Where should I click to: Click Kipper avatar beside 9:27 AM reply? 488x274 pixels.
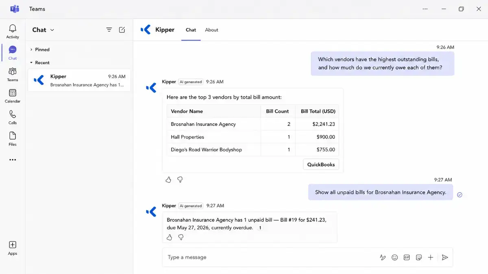pyautogui.click(x=151, y=211)
